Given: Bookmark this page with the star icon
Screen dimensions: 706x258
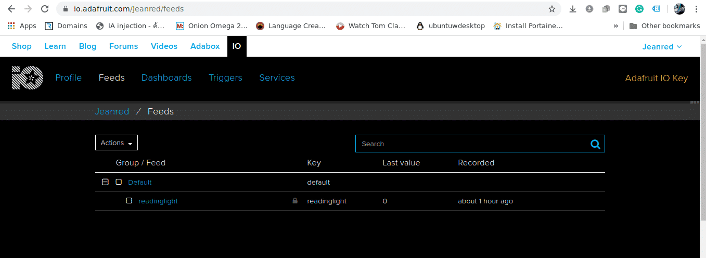Looking at the screenshot, I should pyautogui.click(x=552, y=9).
